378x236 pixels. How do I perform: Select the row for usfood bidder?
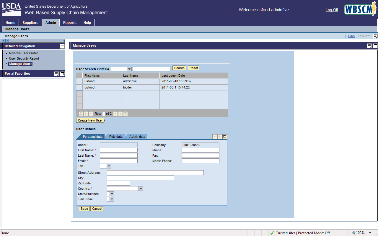pyautogui.click(x=79, y=88)
